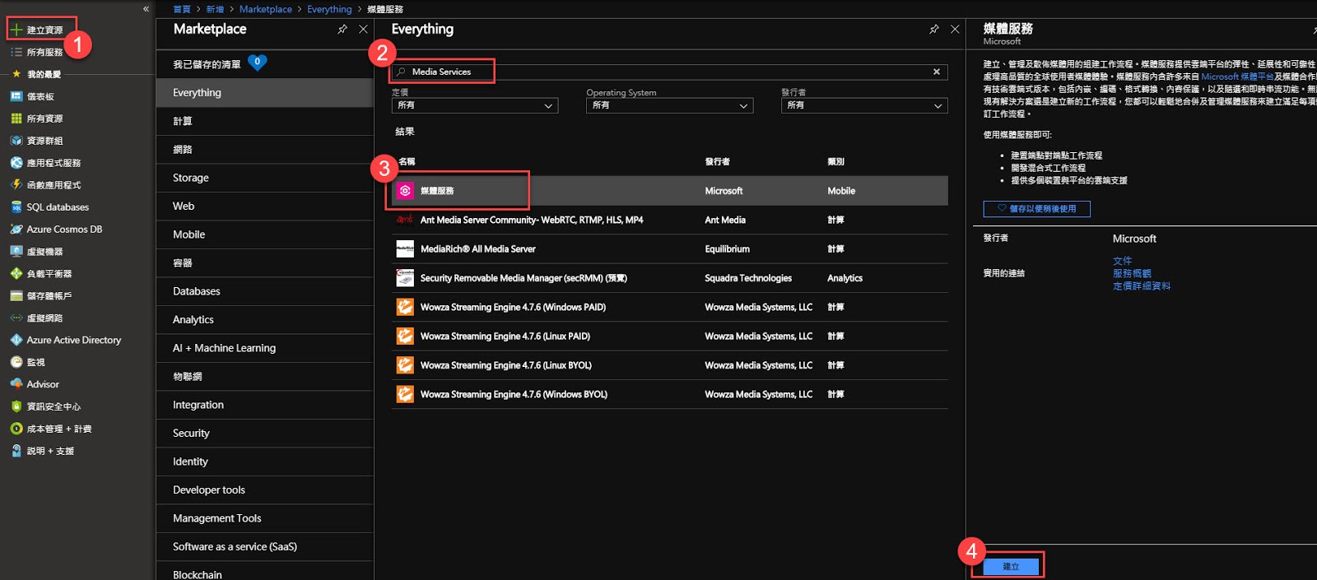Viewport: 1317px width, 580px height.
Task: Open the 發行者 filter dropdown
Action: (x=864, y=105)
